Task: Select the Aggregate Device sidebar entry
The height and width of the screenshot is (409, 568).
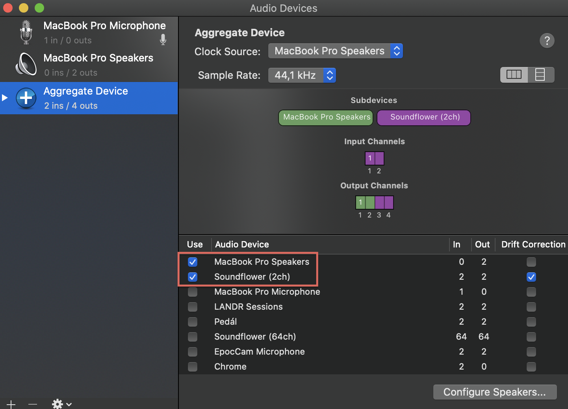Action: (x=89, y=98)
